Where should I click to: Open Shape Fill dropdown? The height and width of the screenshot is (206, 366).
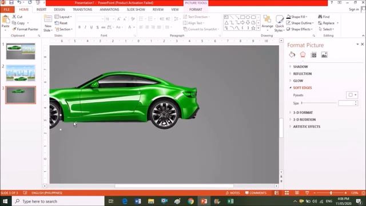point(297,17)
